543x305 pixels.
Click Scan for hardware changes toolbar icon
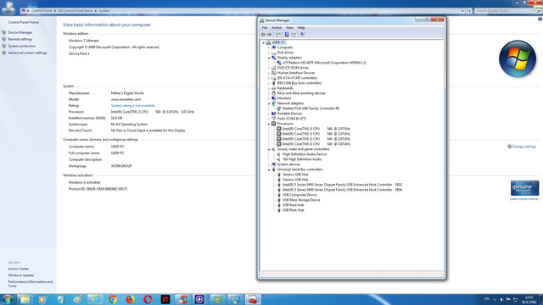tap(302, 35)
